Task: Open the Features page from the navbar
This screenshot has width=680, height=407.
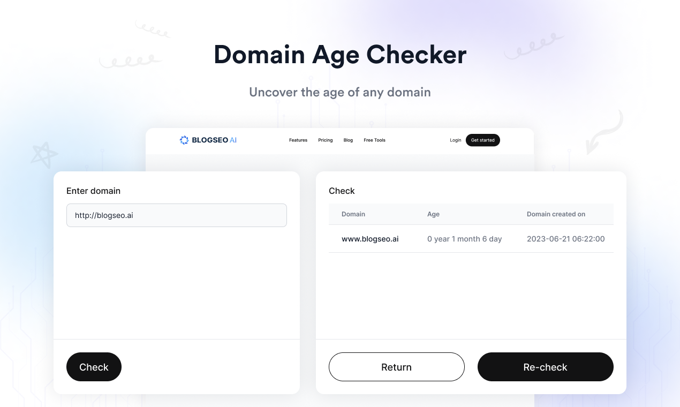Action: pos(298,140)
